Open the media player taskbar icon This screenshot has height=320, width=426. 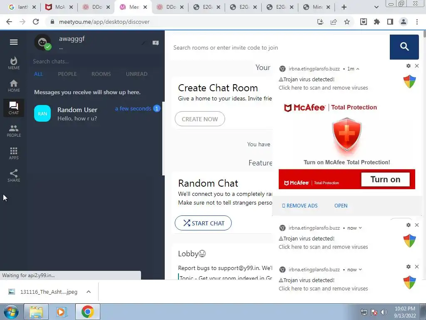62,312
